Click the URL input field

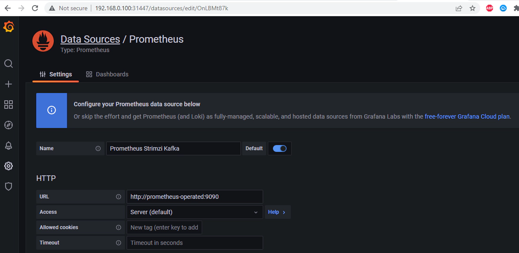pyautogui.click(x=195, y=197)
